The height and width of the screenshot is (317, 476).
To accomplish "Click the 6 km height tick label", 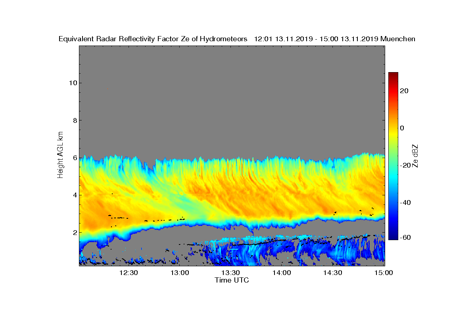I will 75,157.
